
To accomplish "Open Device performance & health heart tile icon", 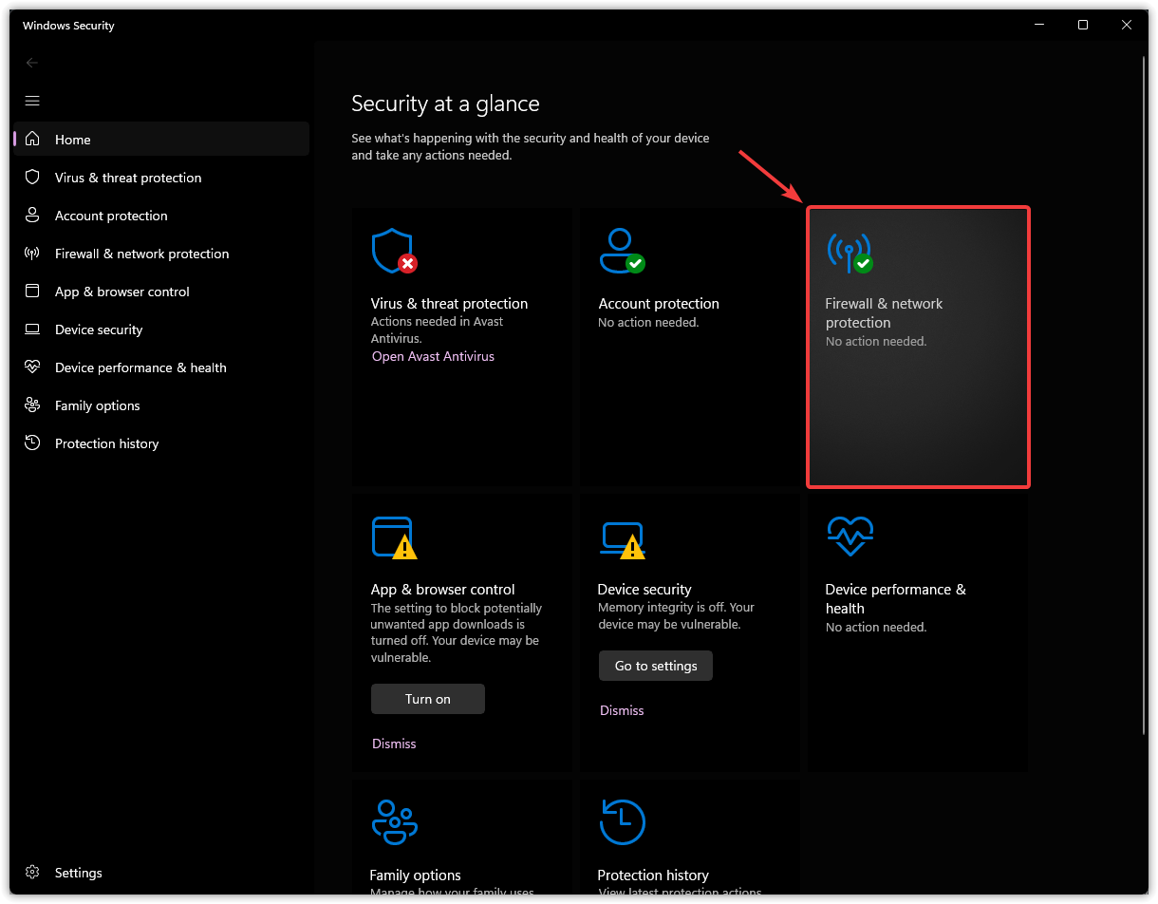I will click(850, 537).
